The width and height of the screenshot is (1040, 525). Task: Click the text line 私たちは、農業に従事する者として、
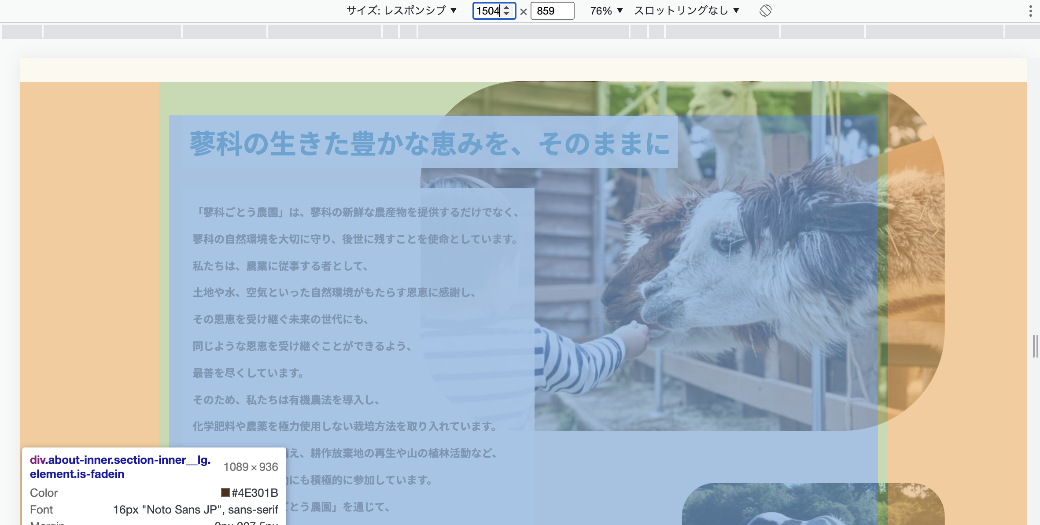280,266
